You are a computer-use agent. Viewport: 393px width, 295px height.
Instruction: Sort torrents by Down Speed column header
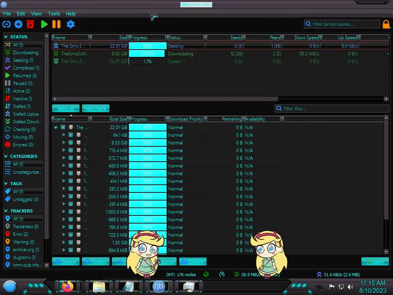click(x=302, y=38)
